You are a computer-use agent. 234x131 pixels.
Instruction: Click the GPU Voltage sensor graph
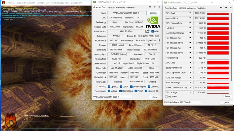pyautogui.click(x=218, y=92)
